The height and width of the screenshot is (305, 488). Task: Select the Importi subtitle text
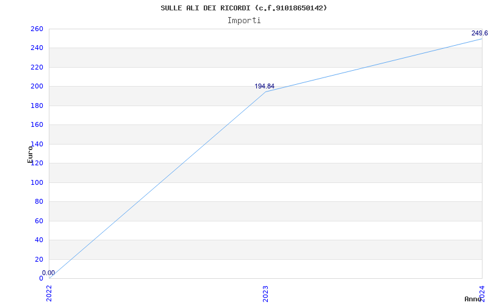[244, 21]
